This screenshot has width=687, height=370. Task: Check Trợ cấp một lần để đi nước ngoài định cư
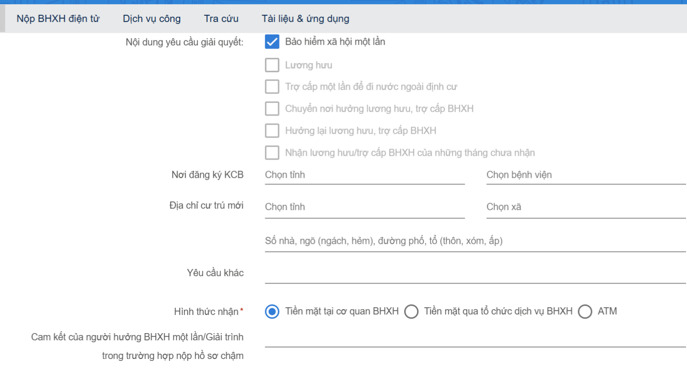[272, 87]
